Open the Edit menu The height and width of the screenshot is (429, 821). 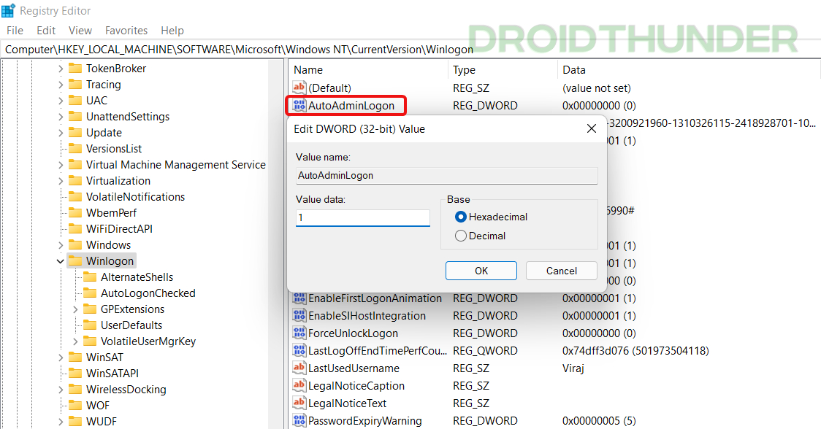coord(46,31)
